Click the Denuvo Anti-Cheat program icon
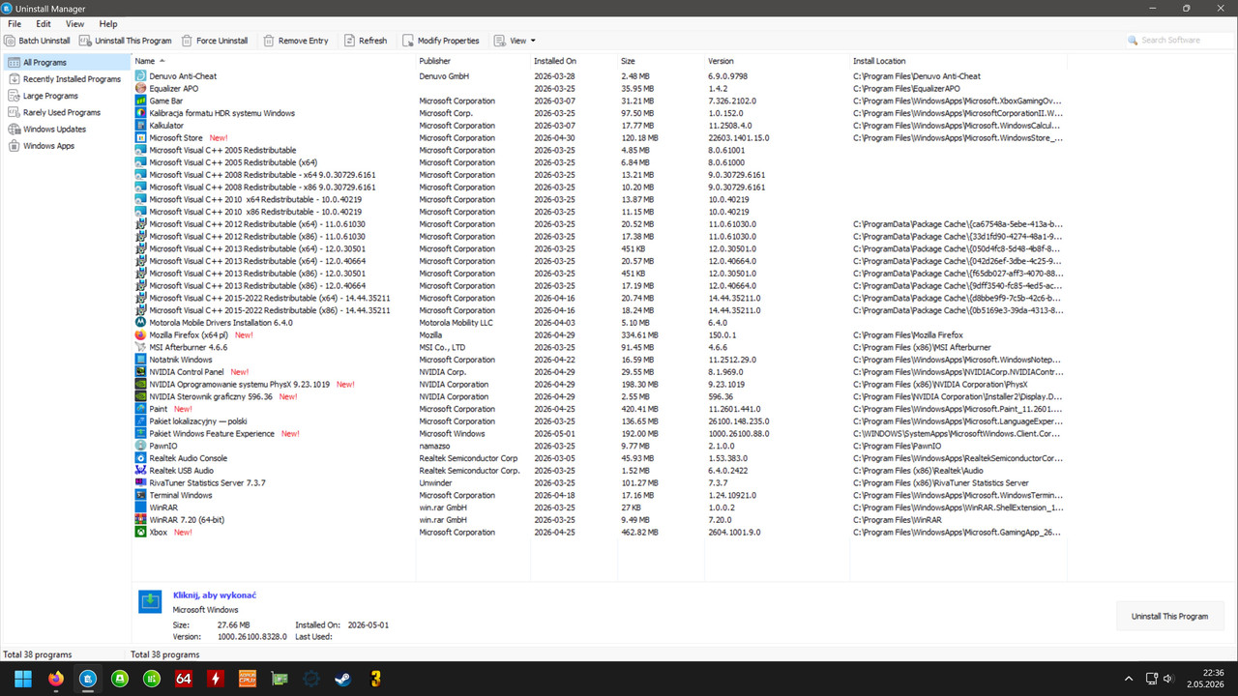1238x696 pixels. (141, 75)
